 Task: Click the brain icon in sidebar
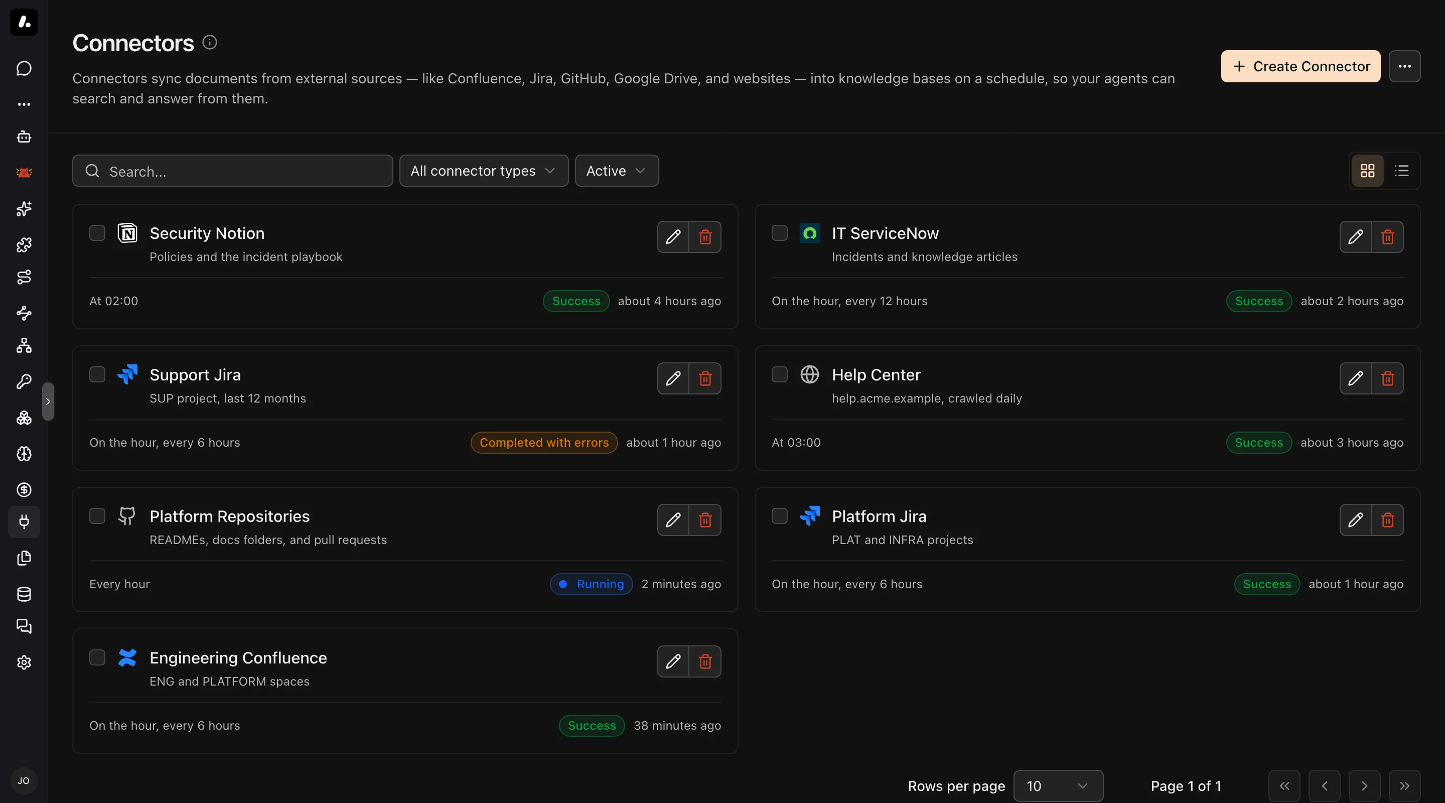[24, 453]
